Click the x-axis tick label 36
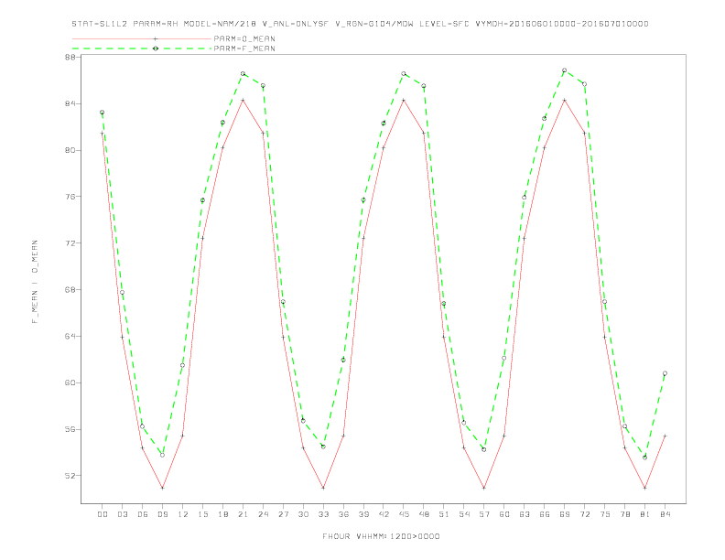Viewport: 725px width, 560px height. 343,514
